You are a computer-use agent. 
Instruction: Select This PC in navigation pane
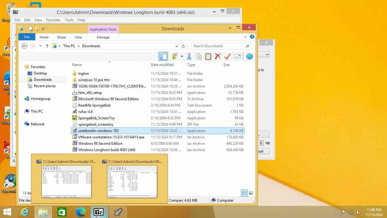(37, 111)
